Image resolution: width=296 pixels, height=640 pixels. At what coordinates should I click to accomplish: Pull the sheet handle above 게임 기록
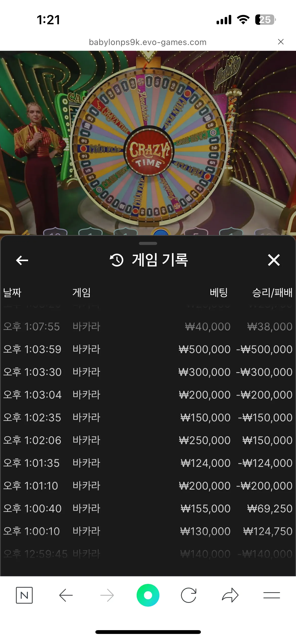tap(148, 243)
